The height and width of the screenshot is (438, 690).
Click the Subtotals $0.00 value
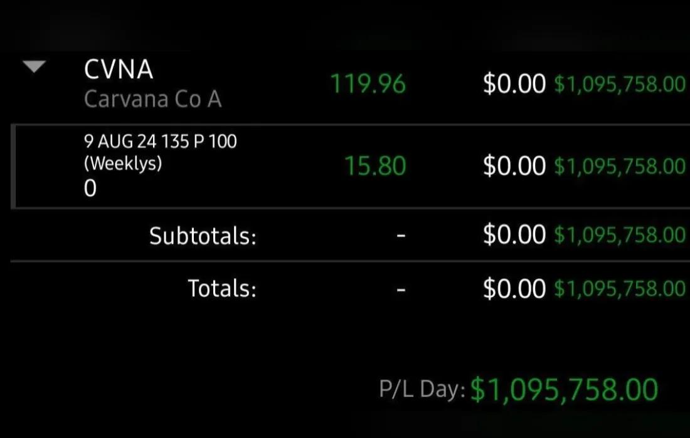(x=514, y=234)
